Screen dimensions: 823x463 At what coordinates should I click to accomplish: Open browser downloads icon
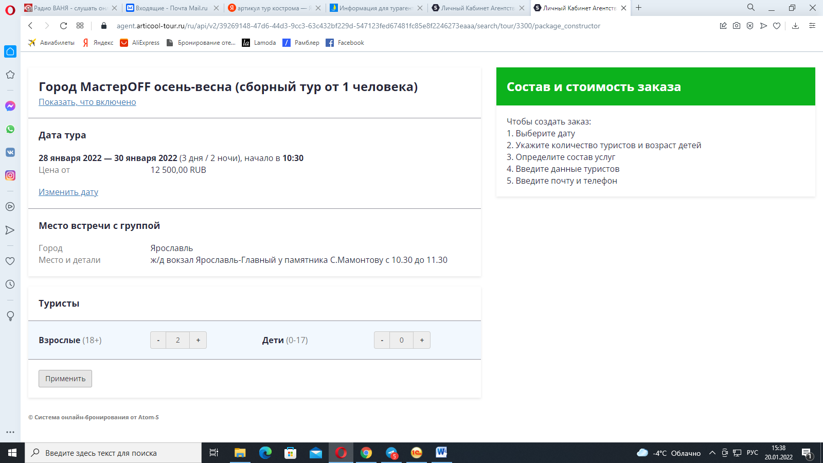click(795, 26)
